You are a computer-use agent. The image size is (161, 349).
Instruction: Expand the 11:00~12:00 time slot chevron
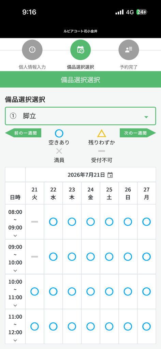15,340
